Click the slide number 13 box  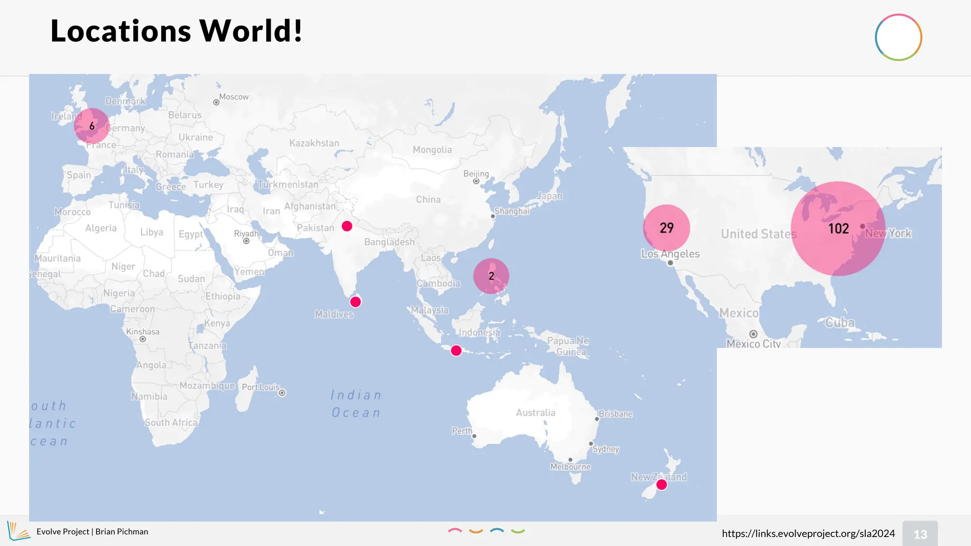(920, 534)
